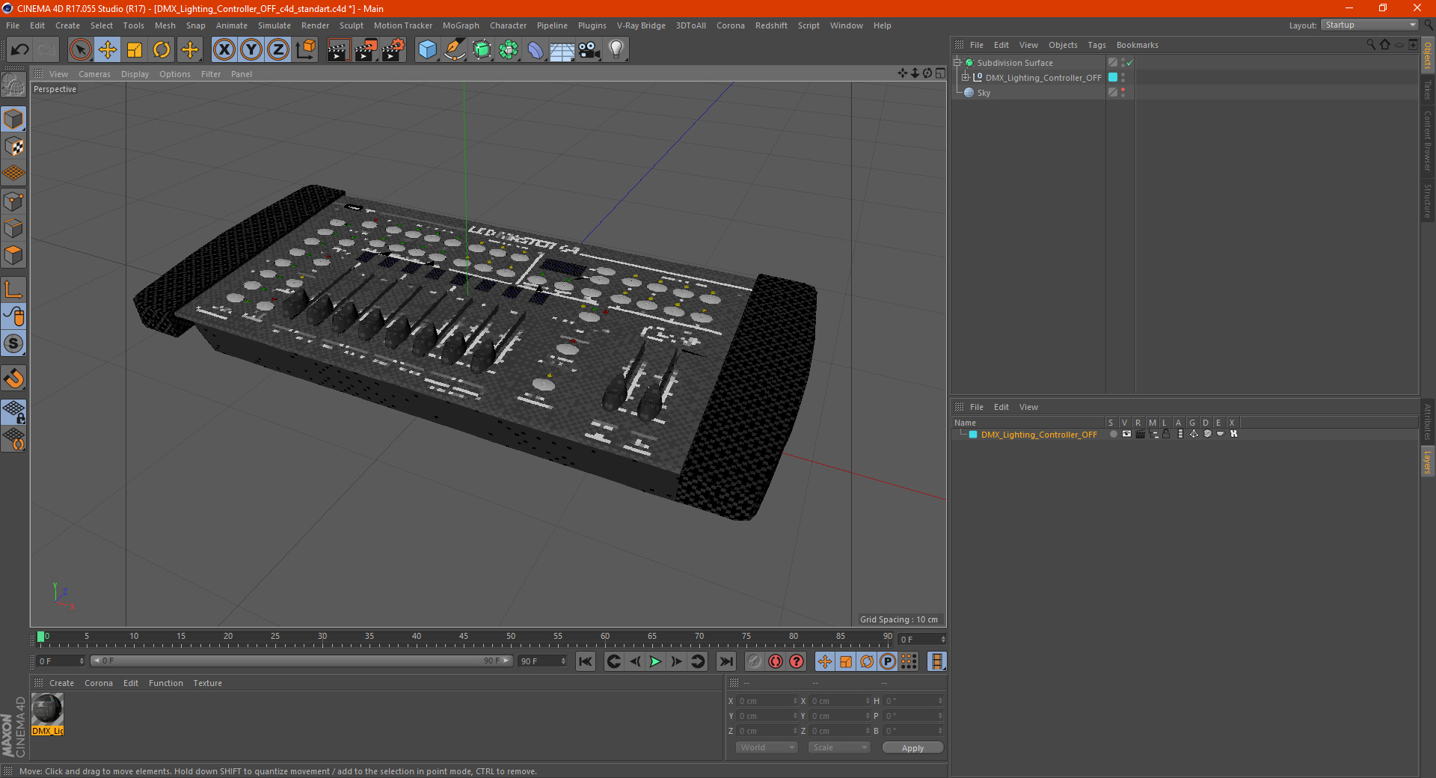This screenshot has height=778, width=1436.
Task: Toggle Sky editor visibility dot
Action: [x=1123, y=90]
